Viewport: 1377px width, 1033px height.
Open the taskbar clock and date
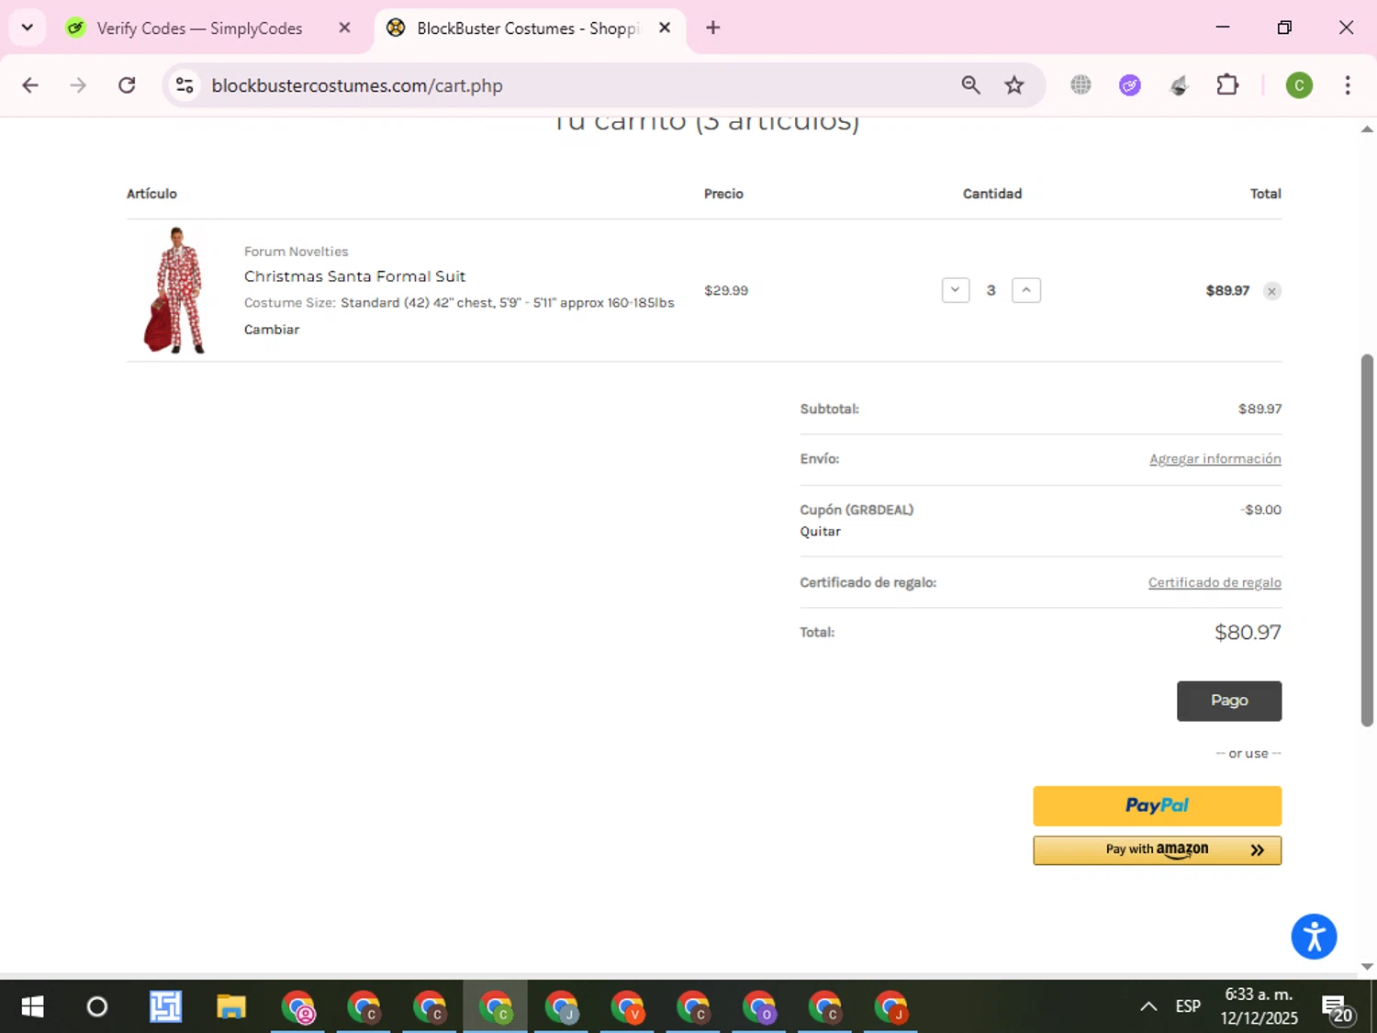click(1259, 1006)
